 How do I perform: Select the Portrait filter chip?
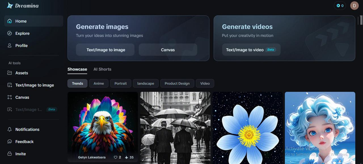click(121, 83)
